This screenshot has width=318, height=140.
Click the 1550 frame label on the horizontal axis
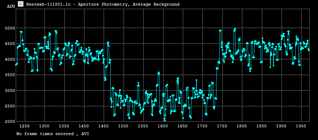[143, 126]
